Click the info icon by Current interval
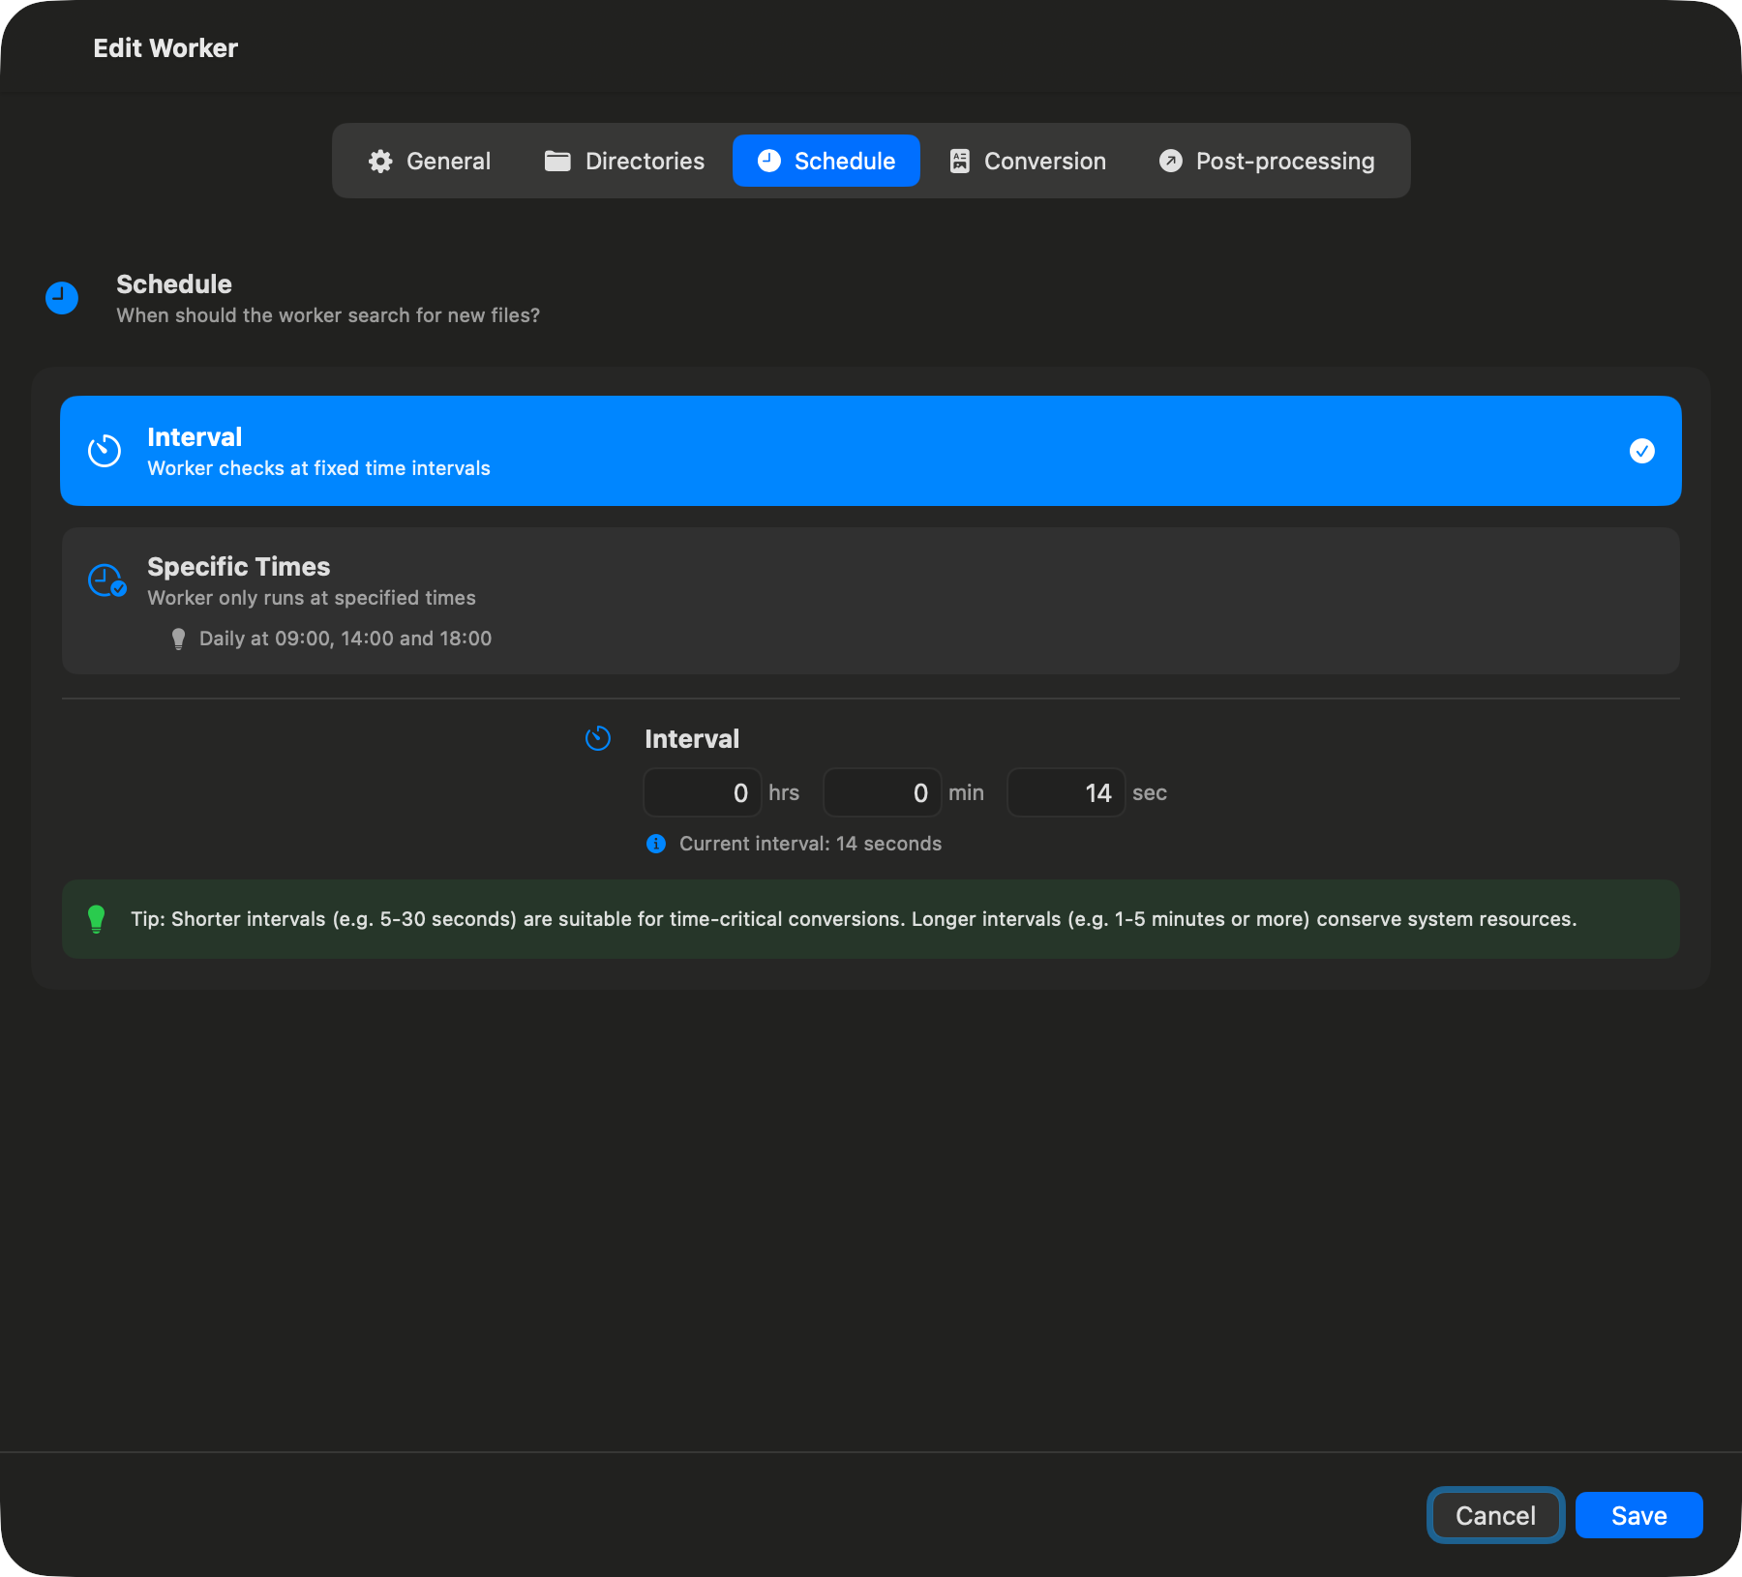The image size is (1742, 1577). pyautogui.click(x=656, y=844)
